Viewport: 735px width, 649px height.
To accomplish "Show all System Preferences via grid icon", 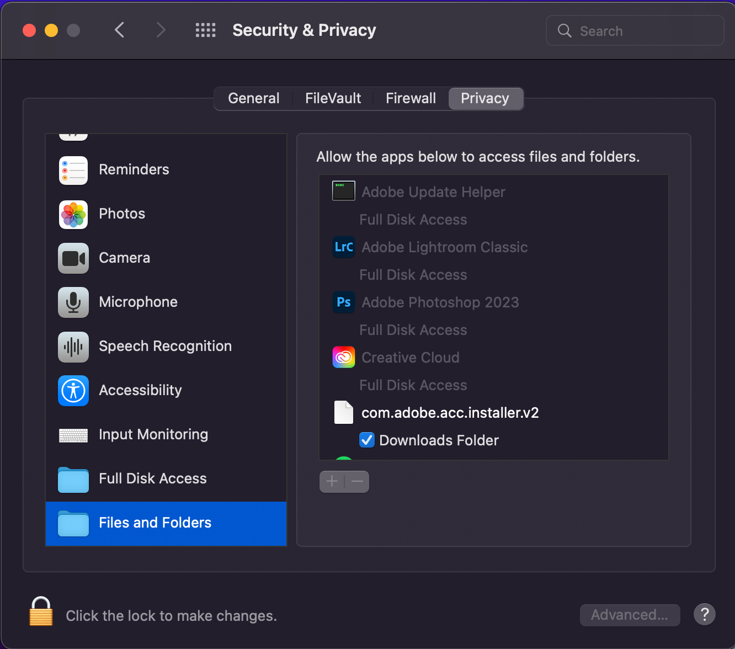I will [205, 30].
